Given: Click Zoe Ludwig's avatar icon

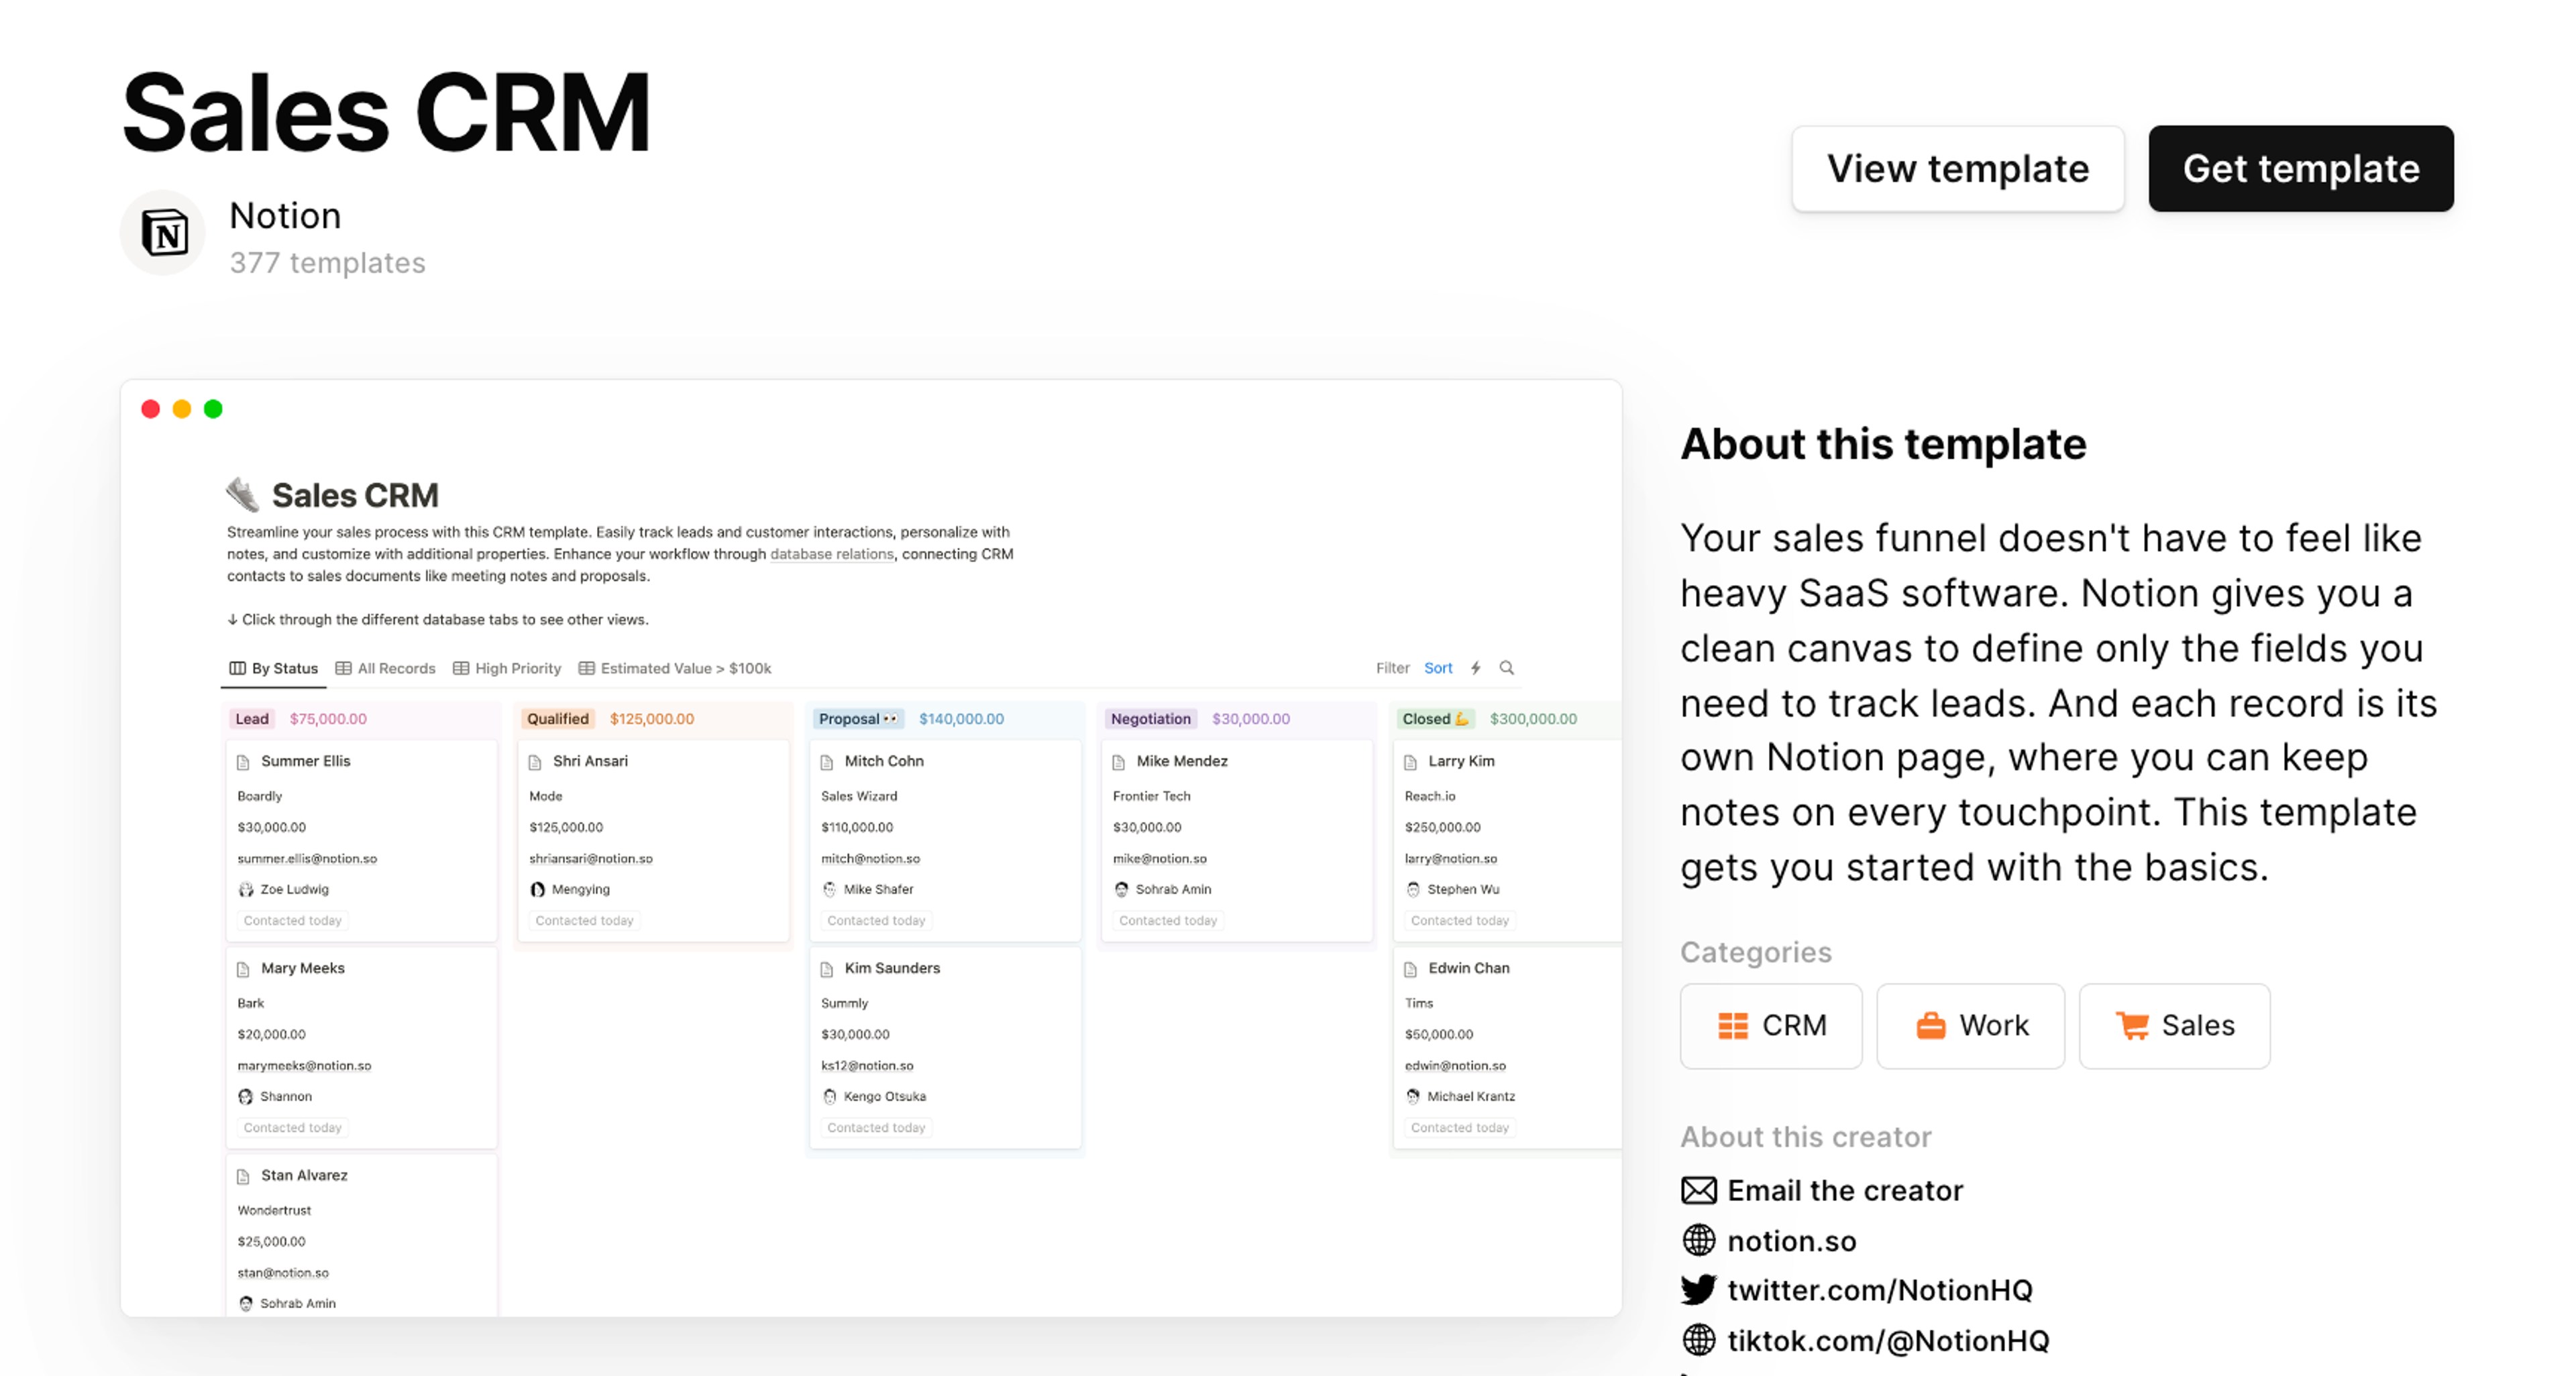Looking at the screenshot, I should tap(246, 889).
